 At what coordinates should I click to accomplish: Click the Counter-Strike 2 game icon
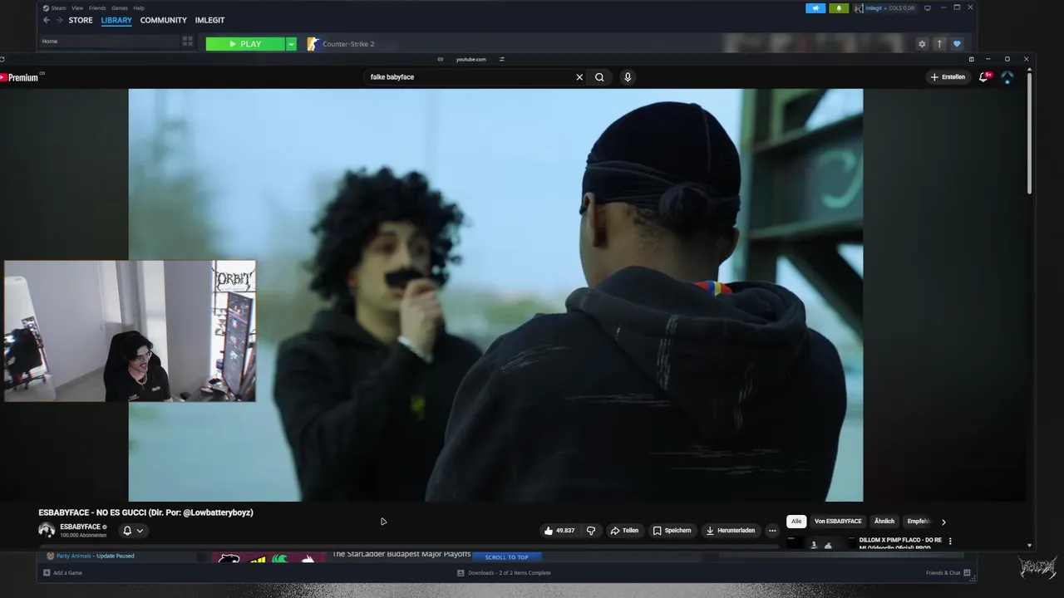coord(313,44)
